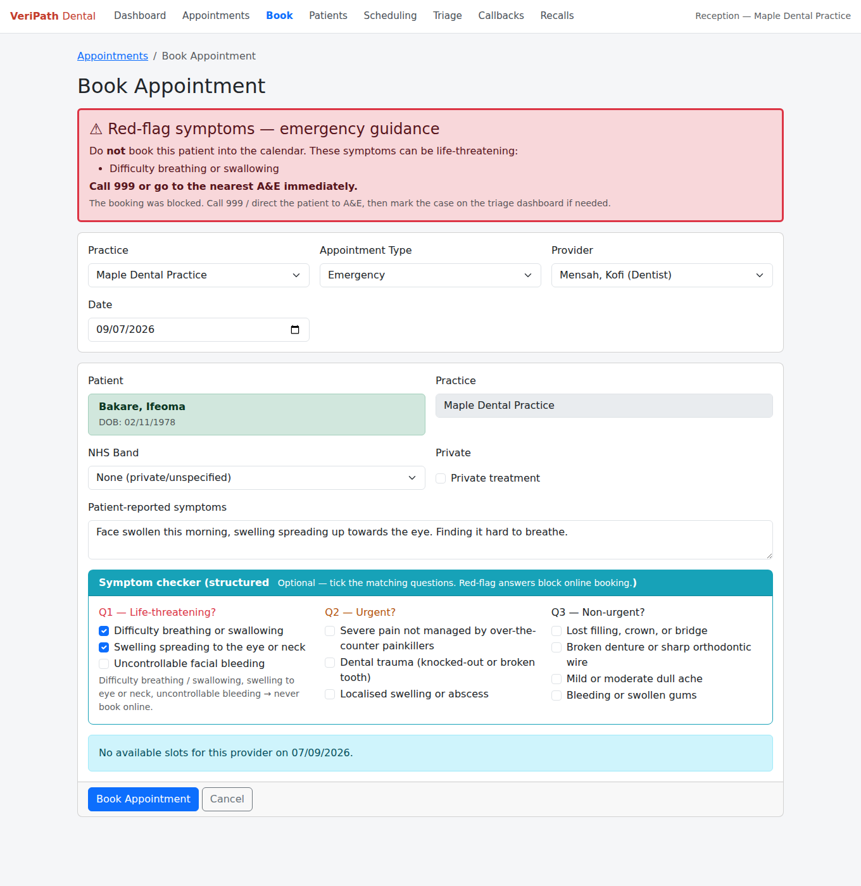Tick Bleeding or swollen gums checkbox

(556, 696)
